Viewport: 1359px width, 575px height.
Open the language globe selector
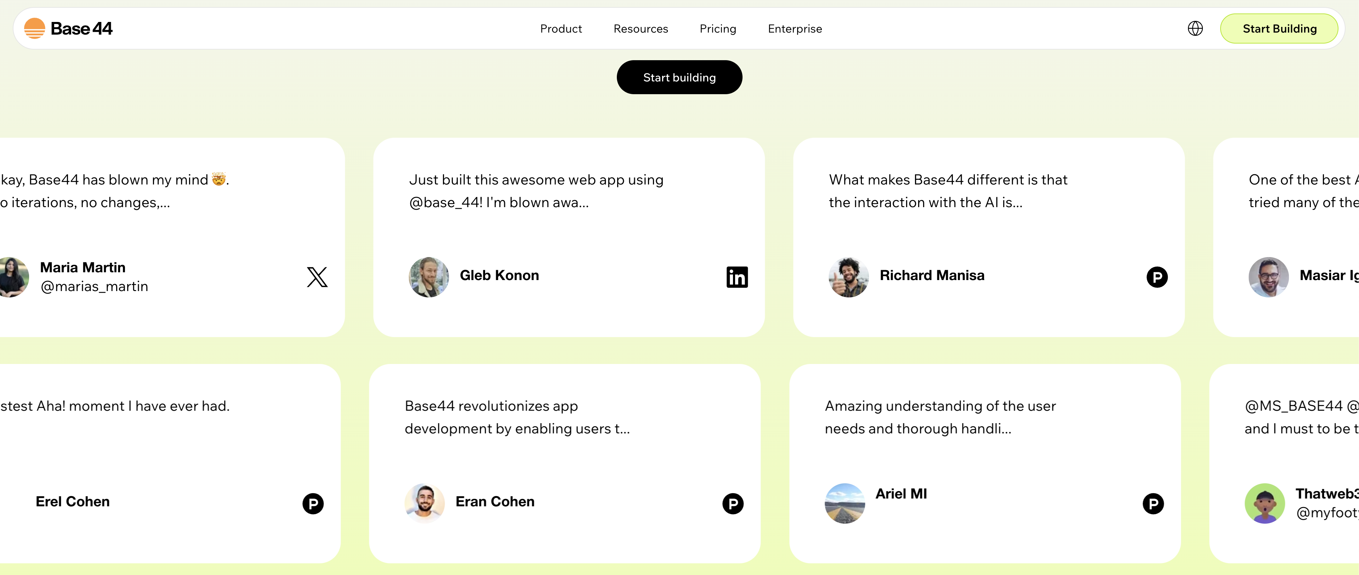pyautogui.click(x=1195, y=28)
